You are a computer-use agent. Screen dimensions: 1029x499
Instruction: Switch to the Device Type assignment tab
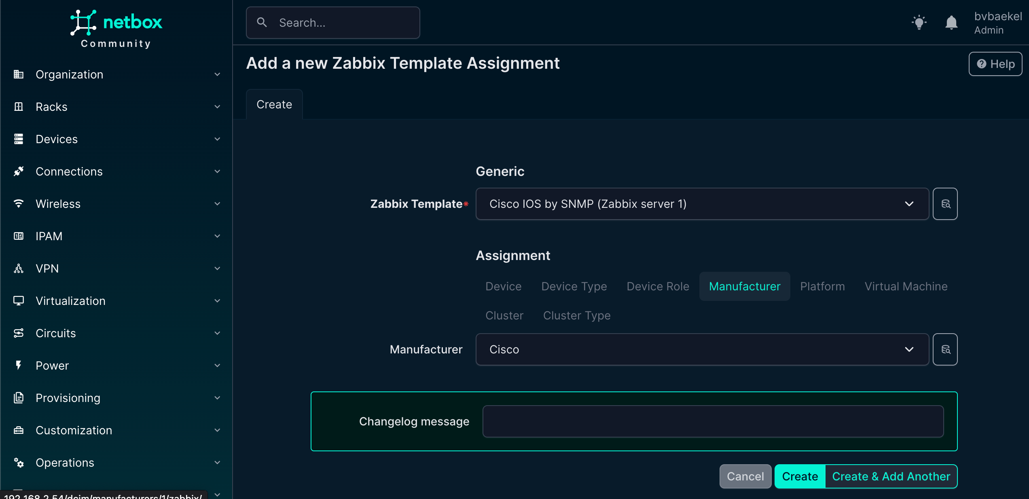(574, 286)
